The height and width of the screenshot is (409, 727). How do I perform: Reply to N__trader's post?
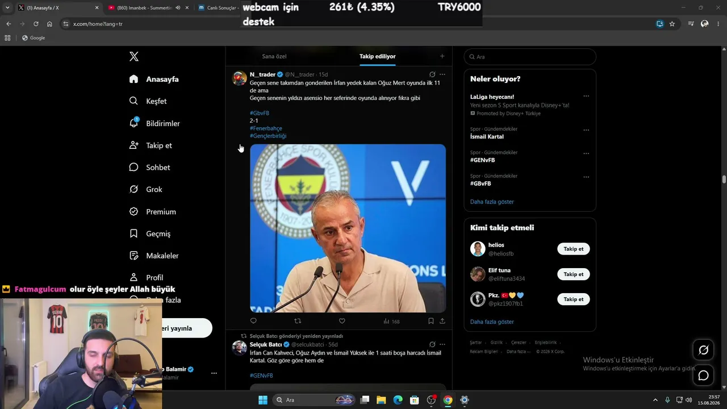(x=253, y=321)
